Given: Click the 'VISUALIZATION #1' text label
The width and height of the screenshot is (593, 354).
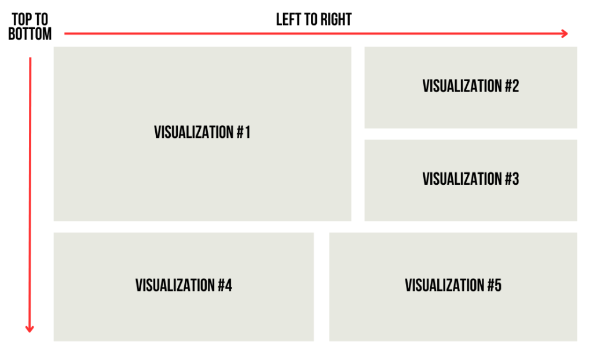Looking at the screenshot, I should pos(202,132).
